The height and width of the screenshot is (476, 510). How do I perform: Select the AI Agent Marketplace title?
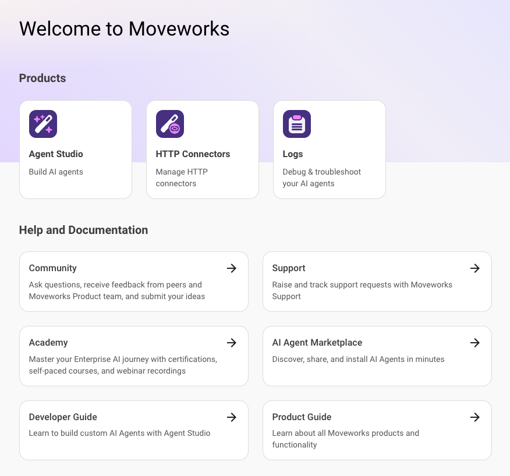[317, 343]
